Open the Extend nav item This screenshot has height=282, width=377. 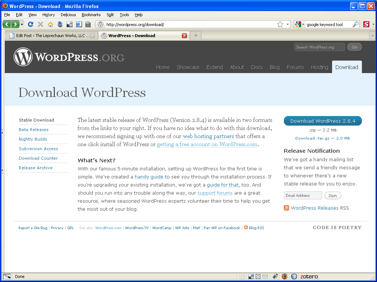point(215,67)
